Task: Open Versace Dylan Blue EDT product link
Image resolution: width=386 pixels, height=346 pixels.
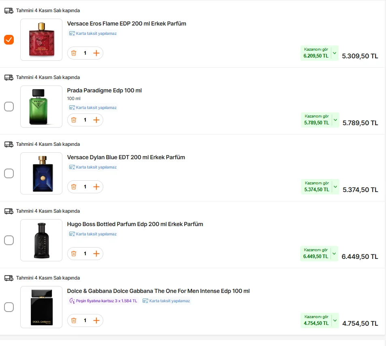Action: [x=126, y=157]
